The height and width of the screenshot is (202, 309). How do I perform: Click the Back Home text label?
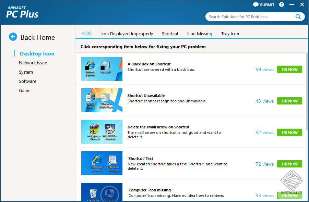(x=38, y=37)
